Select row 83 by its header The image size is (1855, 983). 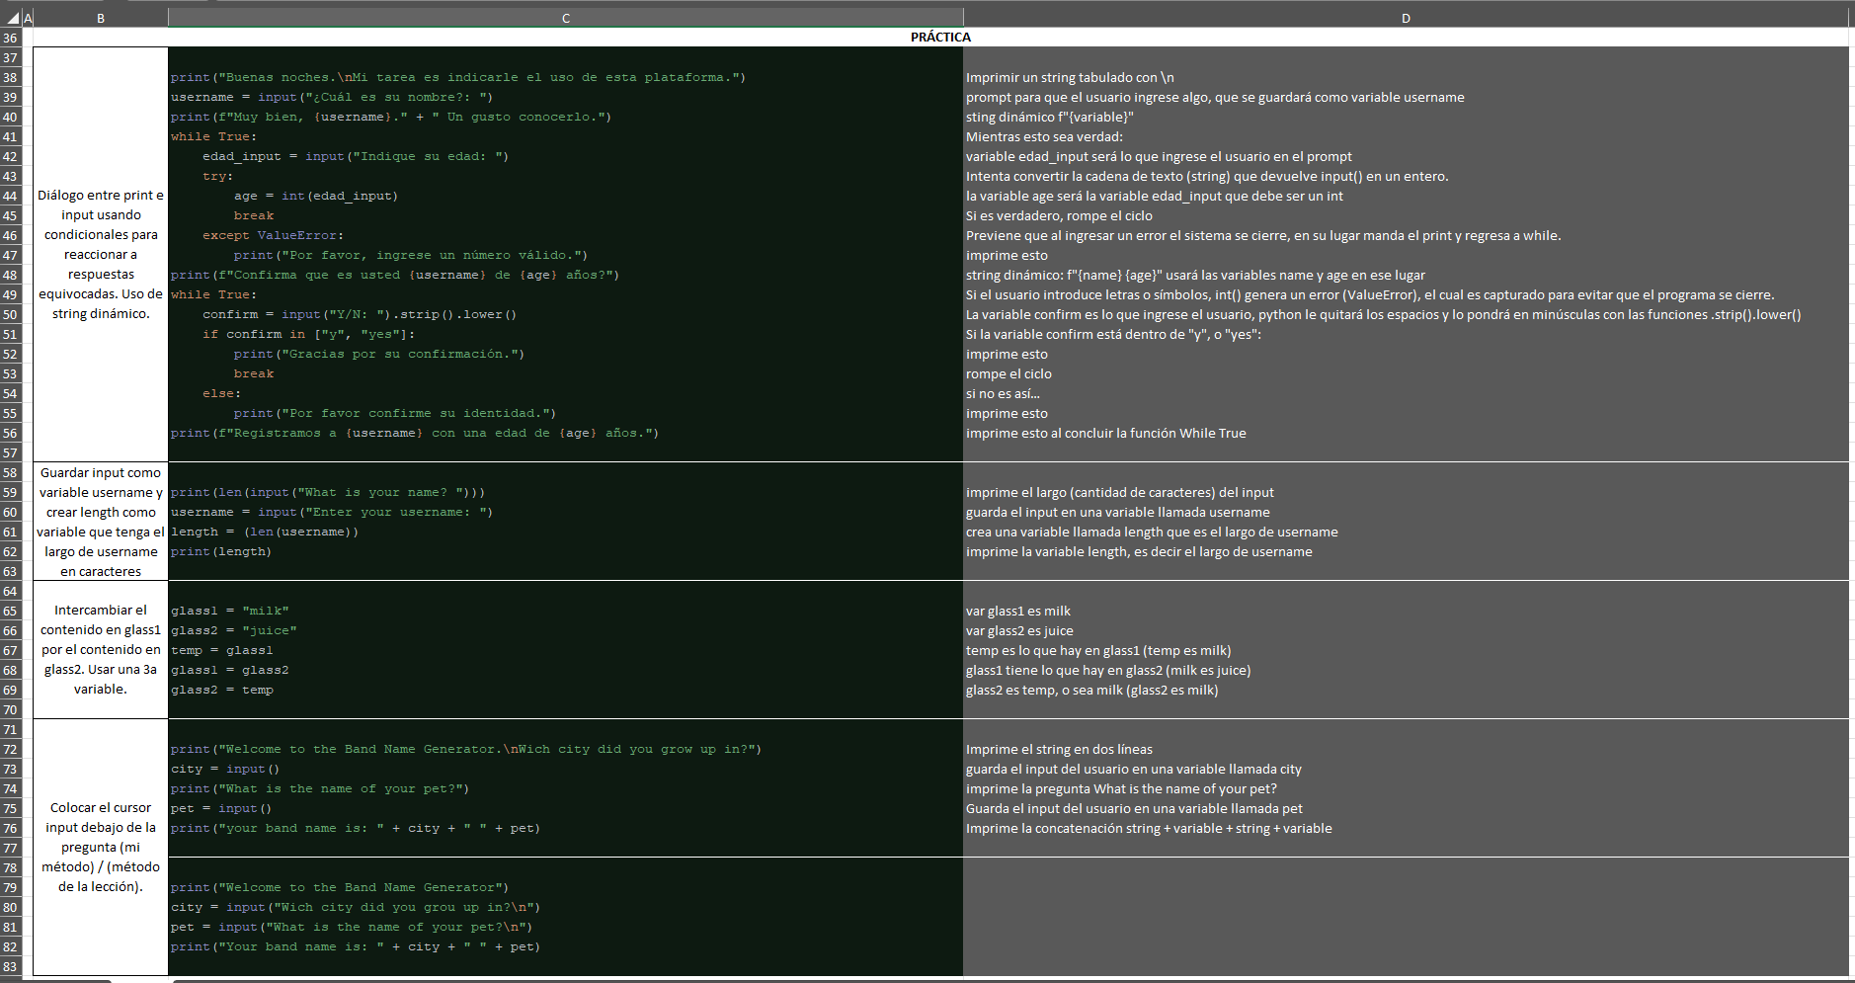coord(11,966)
